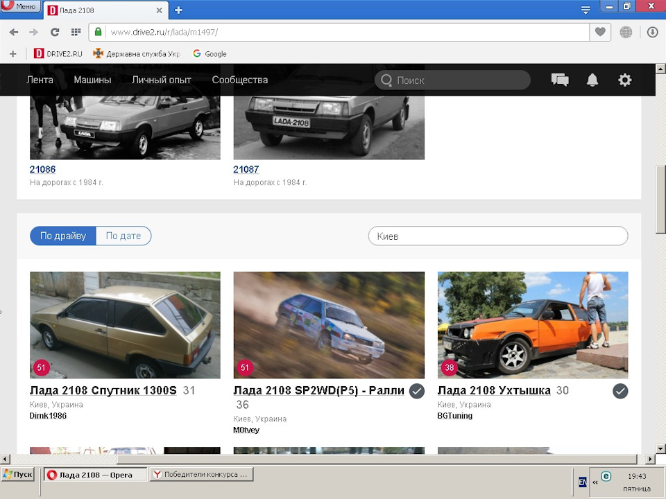
Task: Add page to bookmarks with heart icon
Action: 600,32
